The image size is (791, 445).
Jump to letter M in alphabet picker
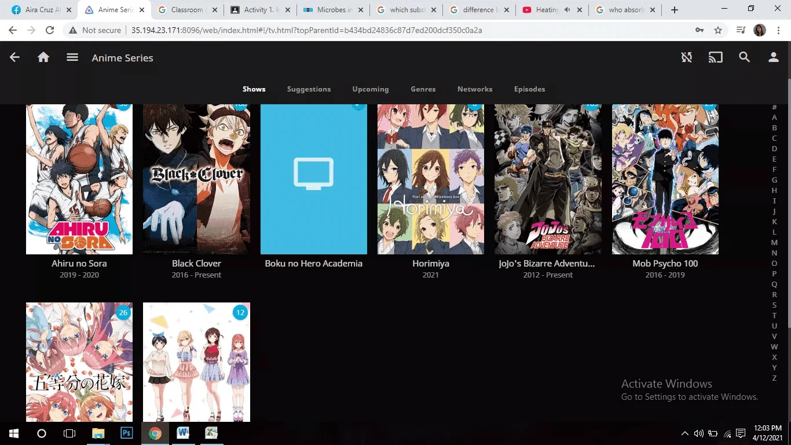click(x=774, y=243)
